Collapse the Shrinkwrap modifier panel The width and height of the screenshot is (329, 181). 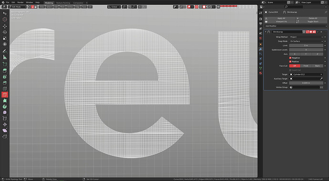pyautogui.click(x=266, y=32)
